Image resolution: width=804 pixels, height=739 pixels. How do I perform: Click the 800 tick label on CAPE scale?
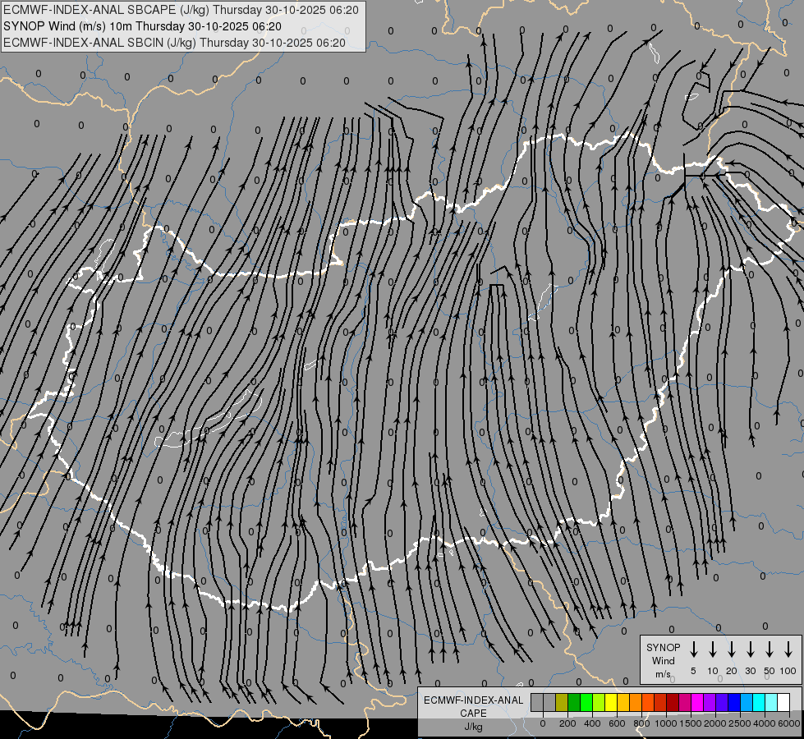click(641, 723)
